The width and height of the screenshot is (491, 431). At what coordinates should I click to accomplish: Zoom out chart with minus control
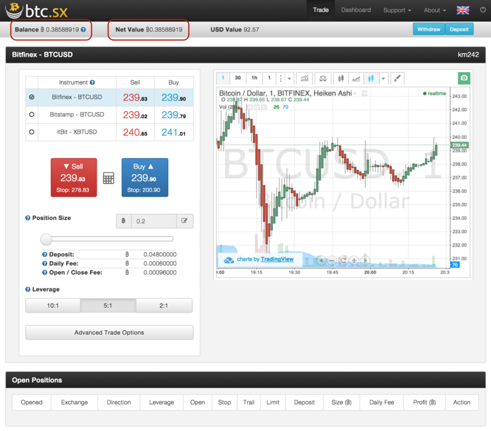[x=332, y=260]
